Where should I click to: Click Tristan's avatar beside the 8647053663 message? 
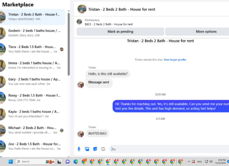tap(81, 134)
